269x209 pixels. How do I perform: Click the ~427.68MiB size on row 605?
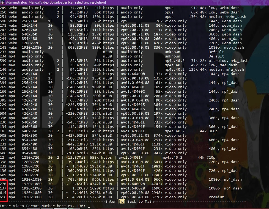tap(76, 136)
